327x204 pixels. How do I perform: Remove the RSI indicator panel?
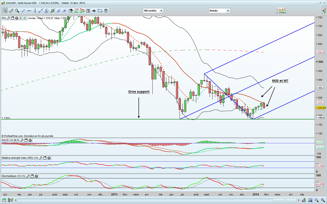pos(49,158)
